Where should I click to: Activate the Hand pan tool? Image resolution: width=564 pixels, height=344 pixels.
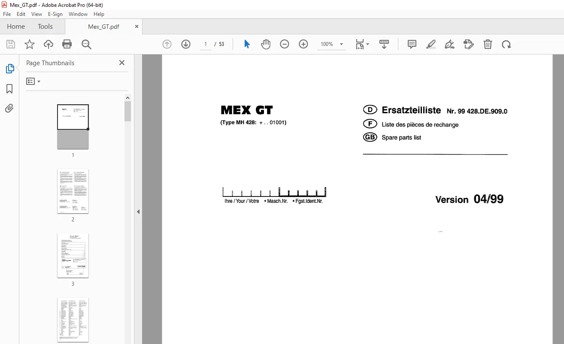pos(266,44)
